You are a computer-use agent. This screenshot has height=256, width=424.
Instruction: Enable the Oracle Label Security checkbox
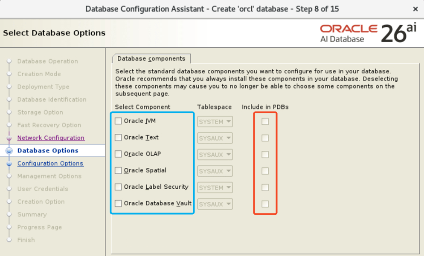[118, 187]
